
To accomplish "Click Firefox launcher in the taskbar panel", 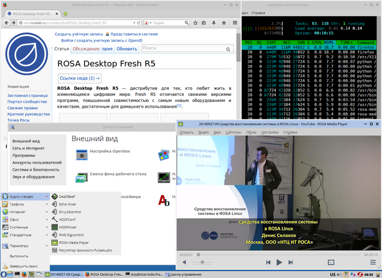I will [x=25, y=274].
